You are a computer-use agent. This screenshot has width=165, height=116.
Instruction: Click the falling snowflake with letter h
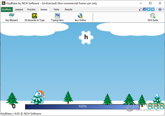pyautogui.click(x=86, y=37)
